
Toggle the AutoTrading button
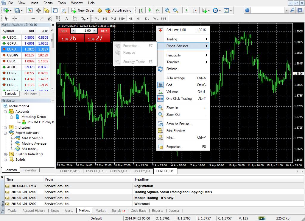point(119,10)
